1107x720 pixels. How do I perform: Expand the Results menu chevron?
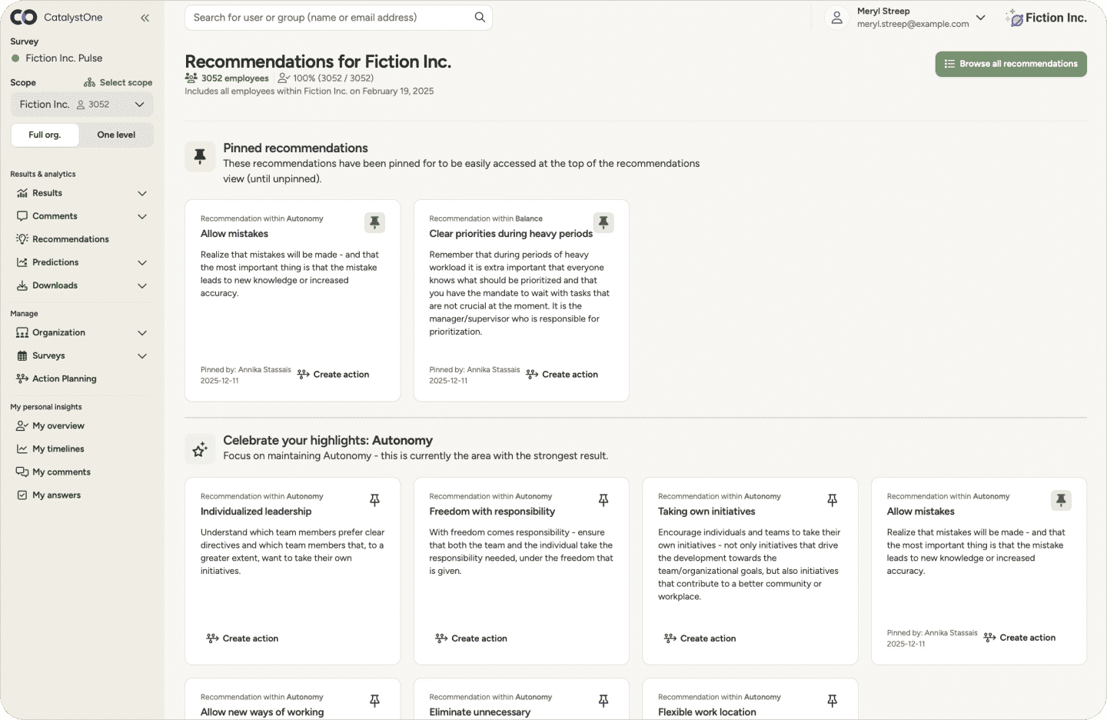(x=142, y=193)
